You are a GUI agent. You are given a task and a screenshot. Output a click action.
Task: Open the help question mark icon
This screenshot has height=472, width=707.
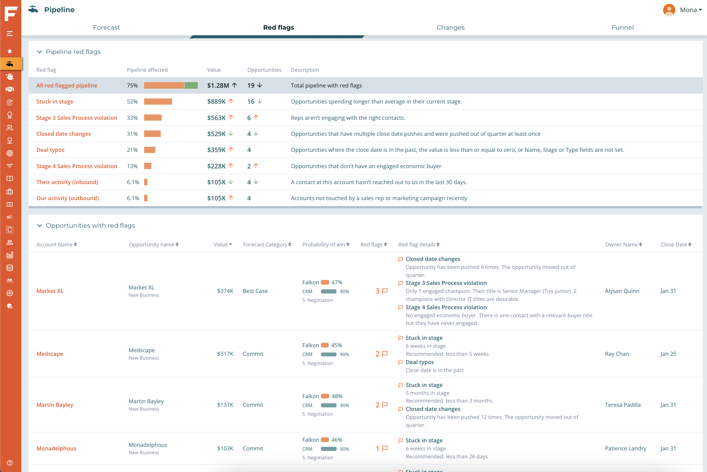[9, 463]
